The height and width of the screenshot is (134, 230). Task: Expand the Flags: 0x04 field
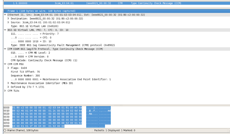8,68
